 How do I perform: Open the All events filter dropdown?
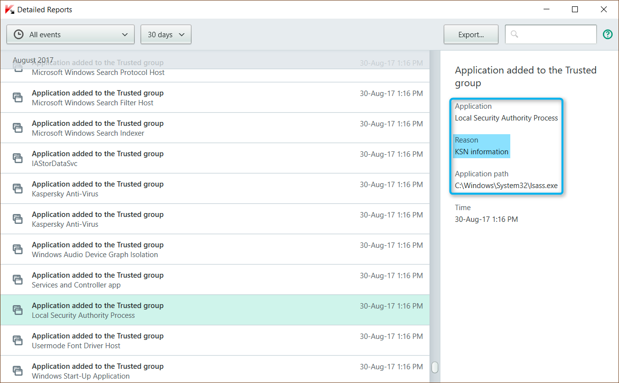[71, 34]
